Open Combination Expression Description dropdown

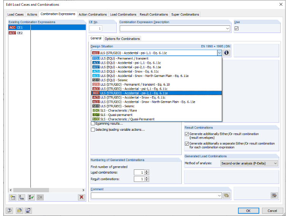tap(227, 28)
